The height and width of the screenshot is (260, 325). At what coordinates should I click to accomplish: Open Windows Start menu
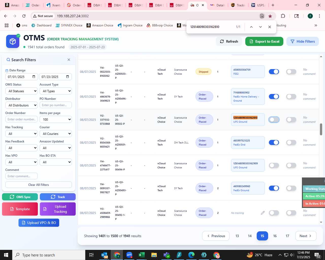point(6,255)
